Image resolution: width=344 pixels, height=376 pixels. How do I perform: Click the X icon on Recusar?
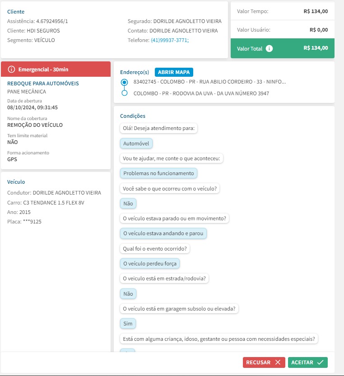[x=278, y=362]
